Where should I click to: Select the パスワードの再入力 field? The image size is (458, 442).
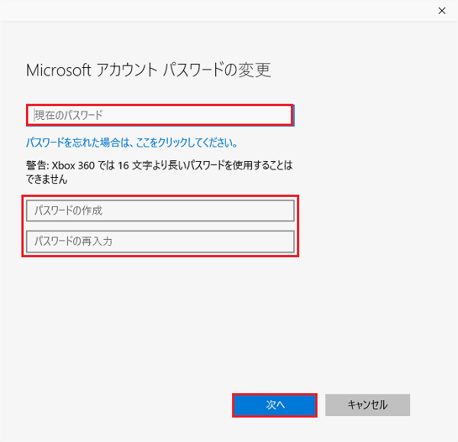[160, 241]
